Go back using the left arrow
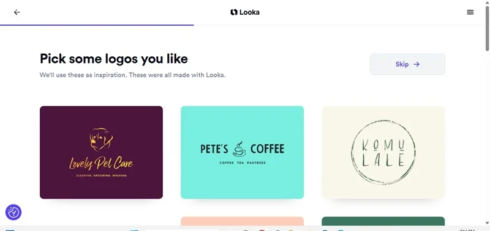 17,12
